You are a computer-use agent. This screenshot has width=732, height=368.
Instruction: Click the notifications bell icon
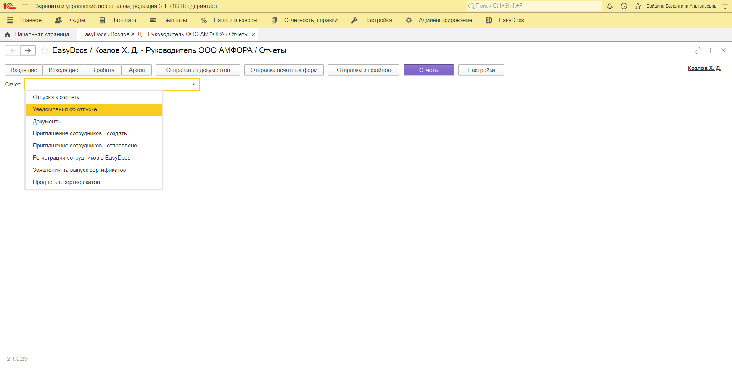(x=610, y=6)
